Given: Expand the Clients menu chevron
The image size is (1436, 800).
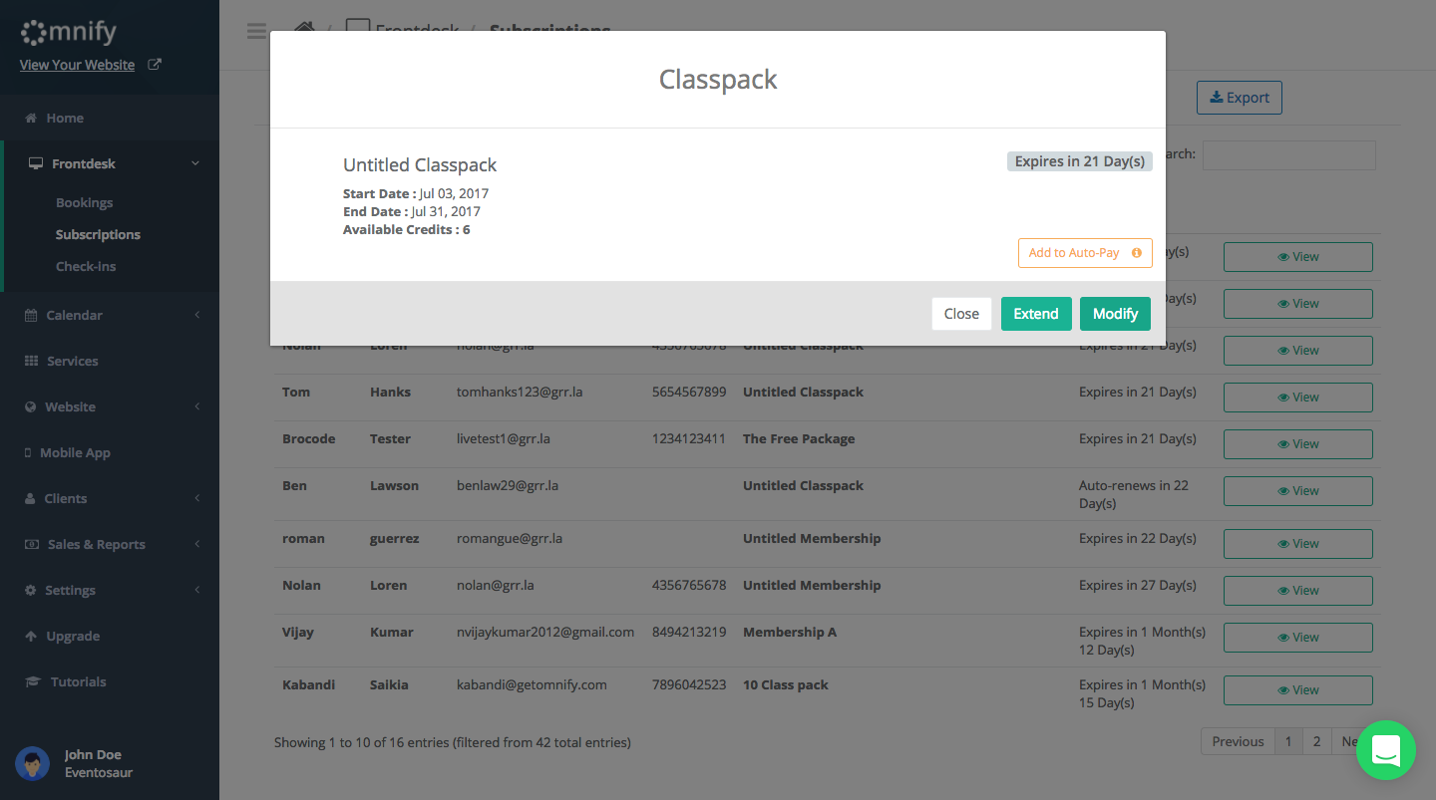Looking at the screenshot, I should (x=196, y=498).
